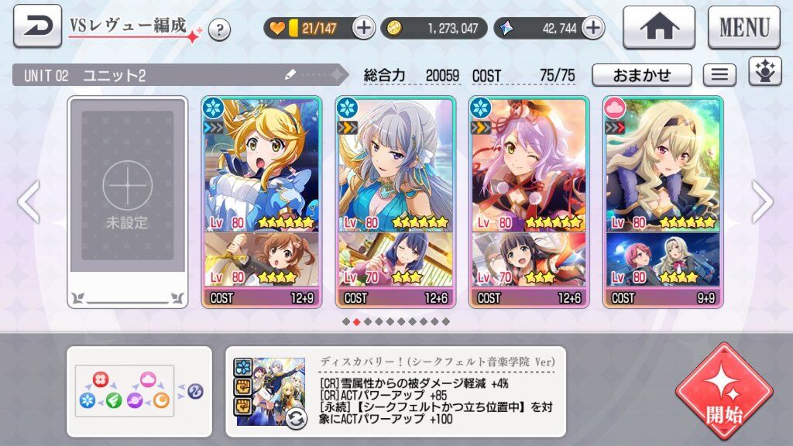Swap the memoir with the refresh icon
The image size is (793, 446).
pos(296,418)
